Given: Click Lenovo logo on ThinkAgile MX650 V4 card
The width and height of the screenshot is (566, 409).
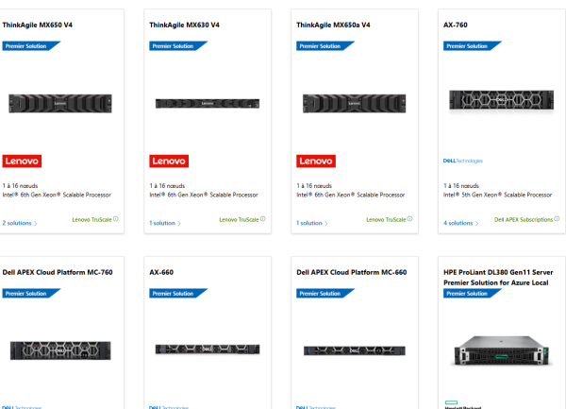Looking at the screenshot, I should coord(22,161).
